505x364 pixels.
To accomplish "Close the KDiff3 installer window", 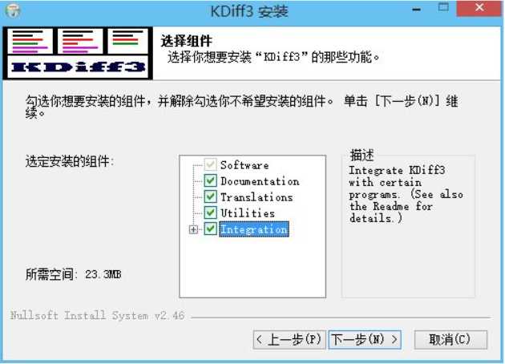I will tap(479, 8).
